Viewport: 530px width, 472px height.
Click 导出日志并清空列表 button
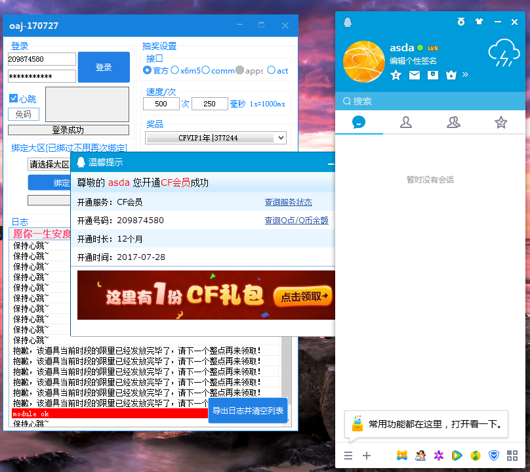point(248,411)
